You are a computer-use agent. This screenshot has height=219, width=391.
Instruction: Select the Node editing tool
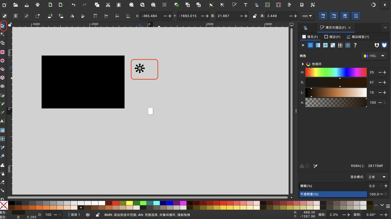(x=3, y=34)
